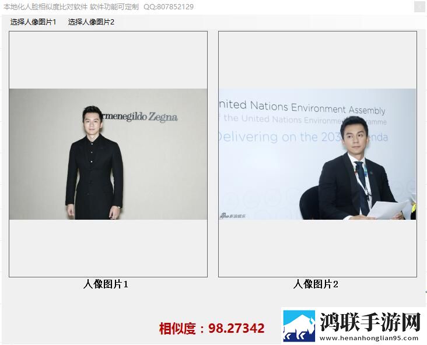Select the Zegna backdrop photo in box 1
The width and height of the screenshot is (427, 345).
[108, 154]
